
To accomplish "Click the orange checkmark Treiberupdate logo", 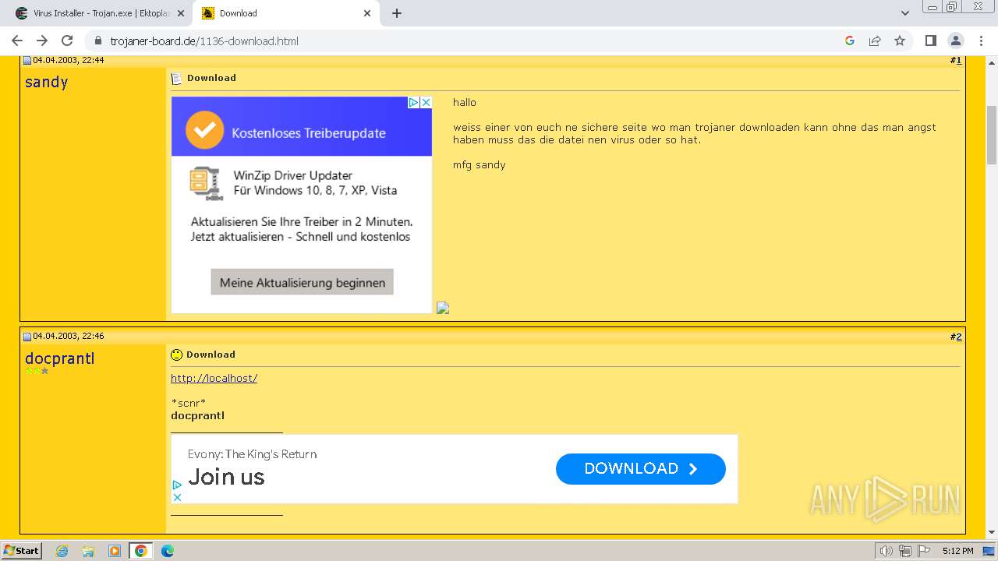I will click(204, 130).
